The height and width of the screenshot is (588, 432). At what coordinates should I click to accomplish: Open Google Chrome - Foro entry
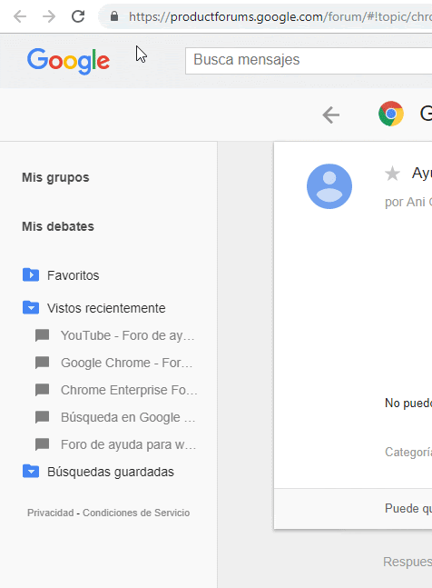coord(126,363)
